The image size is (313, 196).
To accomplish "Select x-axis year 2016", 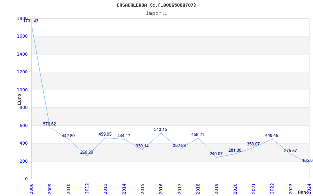I will click(161, 189).
